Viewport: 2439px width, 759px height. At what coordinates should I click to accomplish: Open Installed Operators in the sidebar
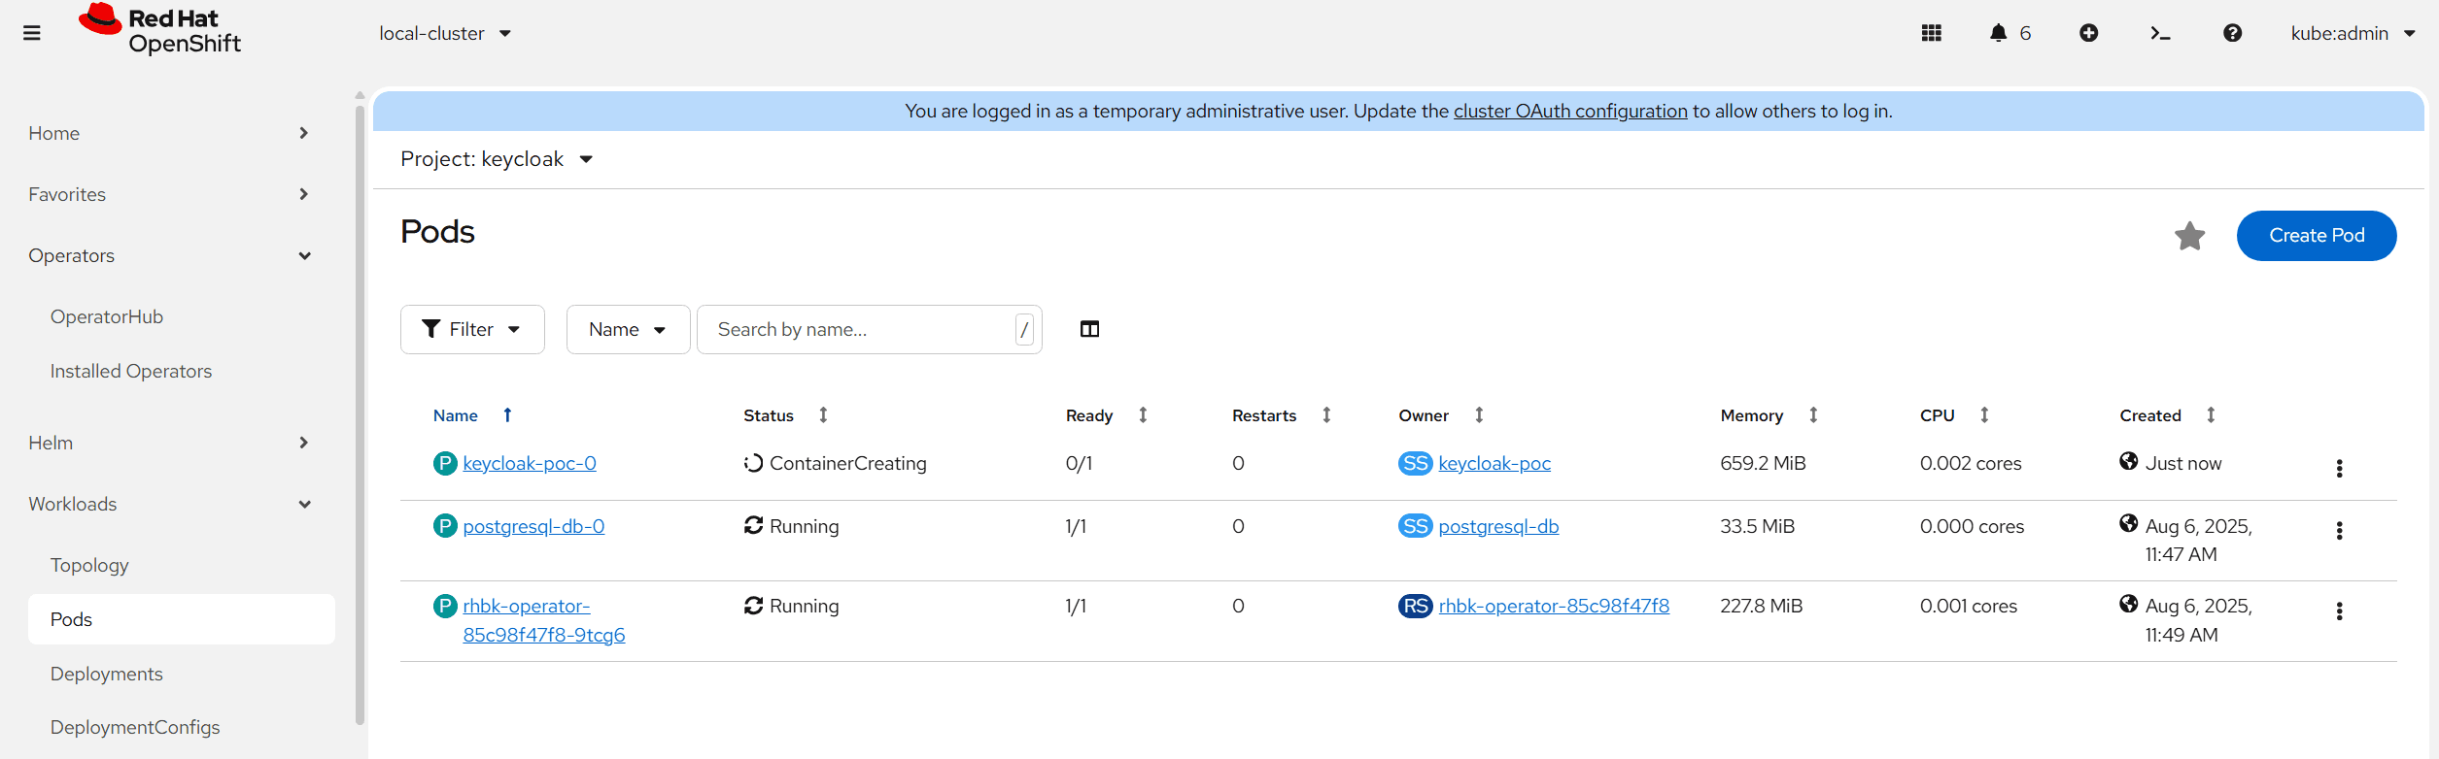[131, 371]
